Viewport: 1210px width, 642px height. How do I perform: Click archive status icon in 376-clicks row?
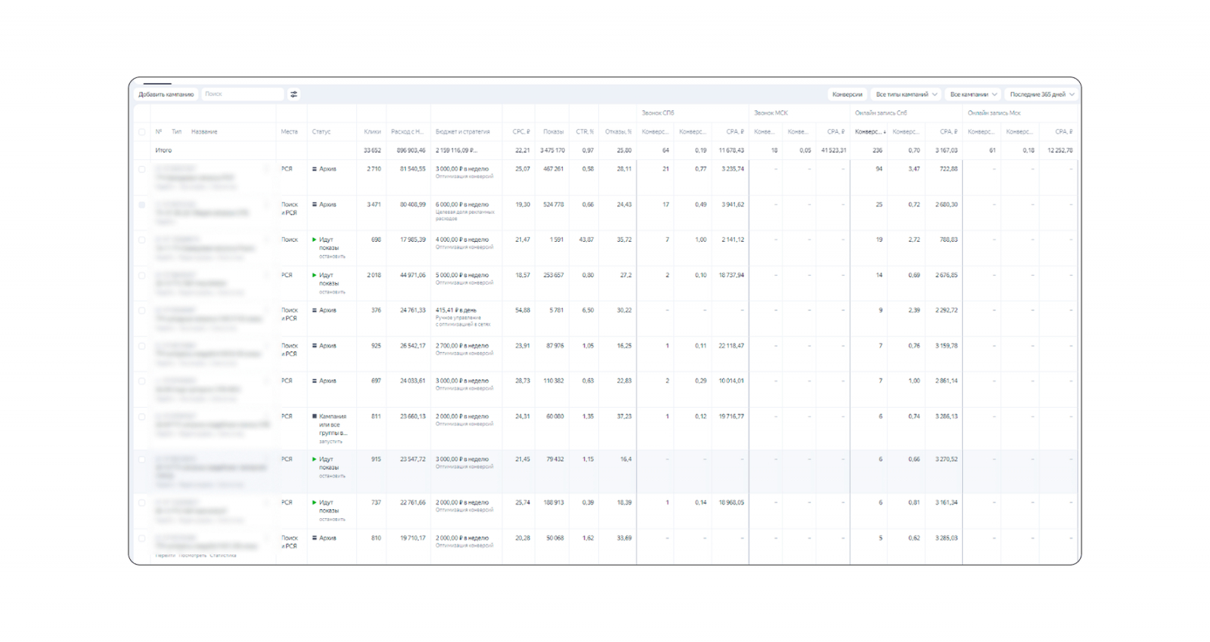coord(315,310)
